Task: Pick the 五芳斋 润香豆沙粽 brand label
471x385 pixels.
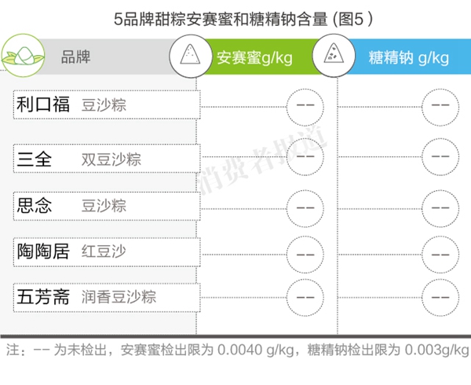Action: pos(107,297)
